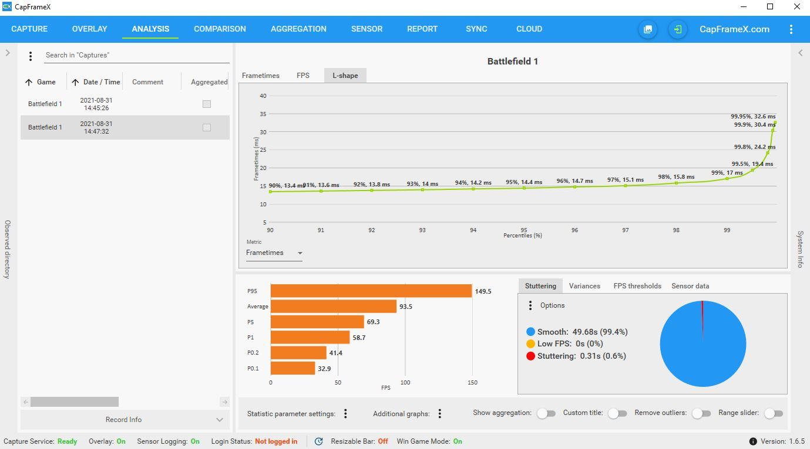Click the blue Smooth legend swatch
This screenshot has width=810, height=449.
pos(531,332)
